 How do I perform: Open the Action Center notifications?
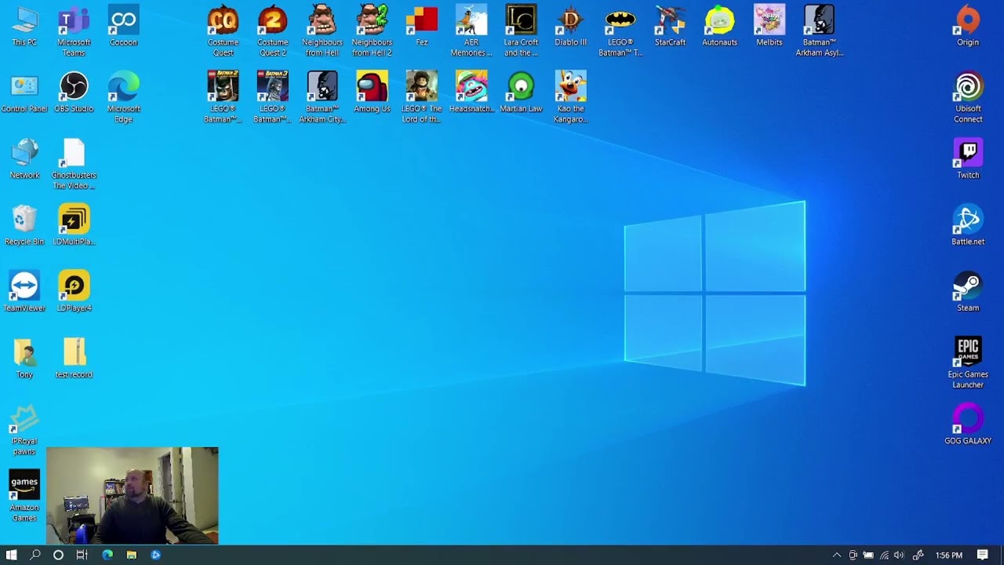click(x=982, y=556)
